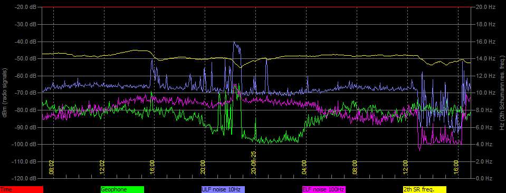This screenshot has height=193, width=506.
Task: Click the 20.0 Hz axis label
Action: (485, 7)
